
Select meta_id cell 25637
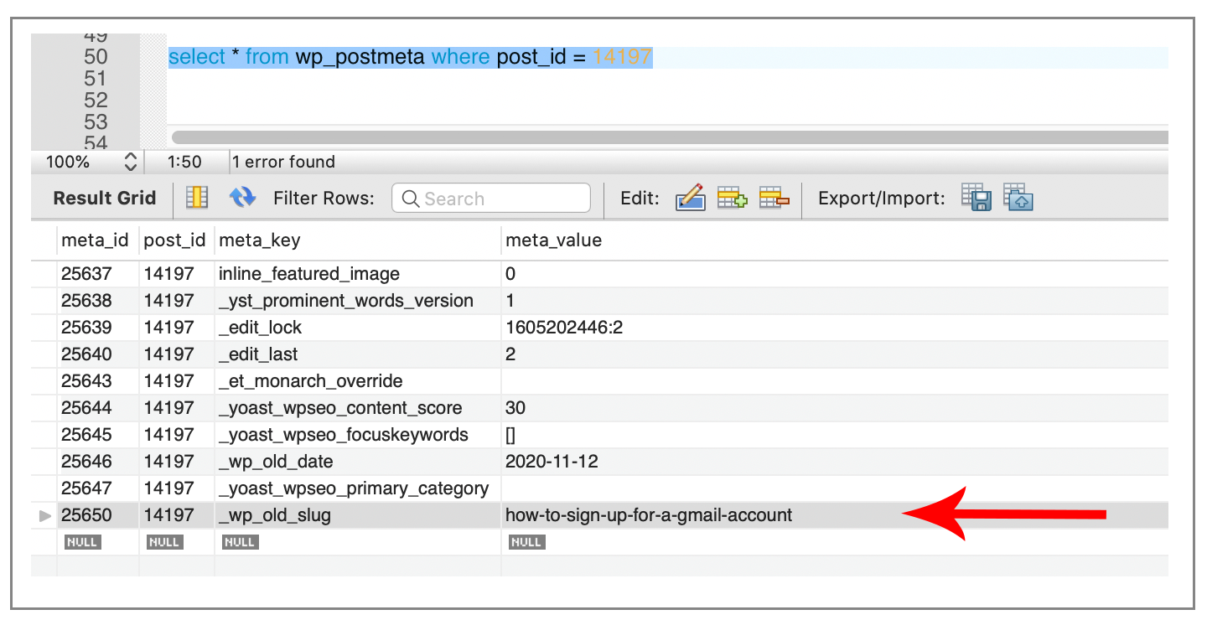pos(97,274)
